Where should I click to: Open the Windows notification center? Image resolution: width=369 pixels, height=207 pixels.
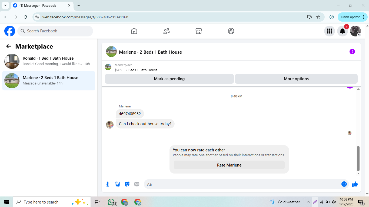[x=361, y=202]
